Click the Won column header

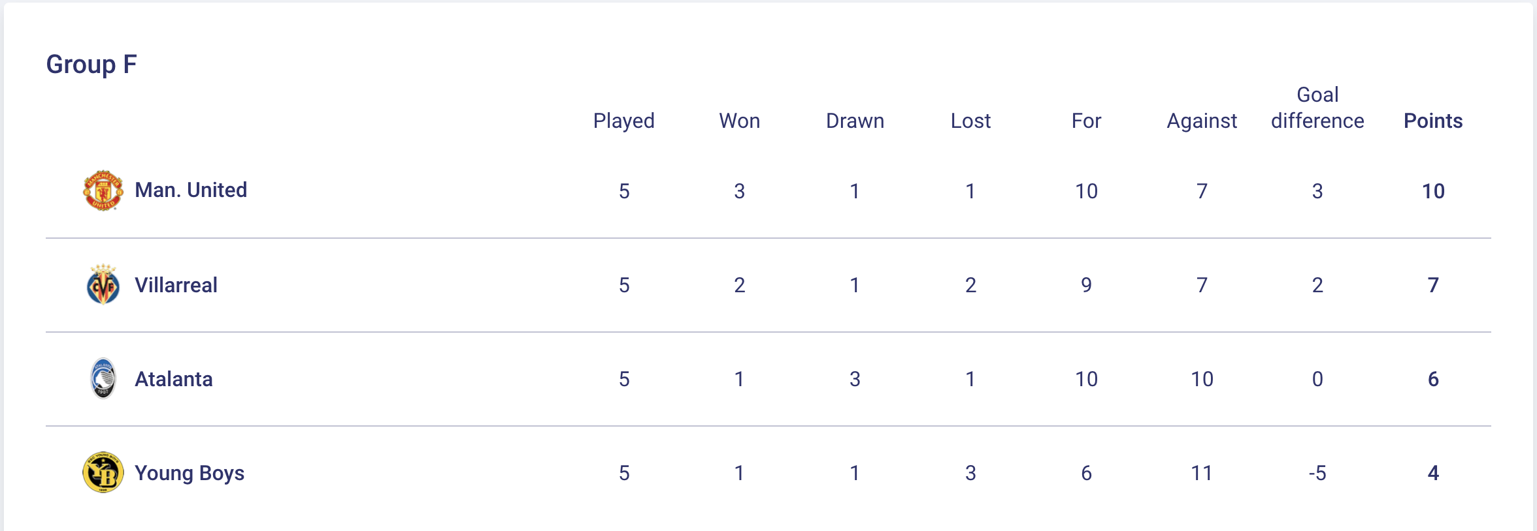739,121
